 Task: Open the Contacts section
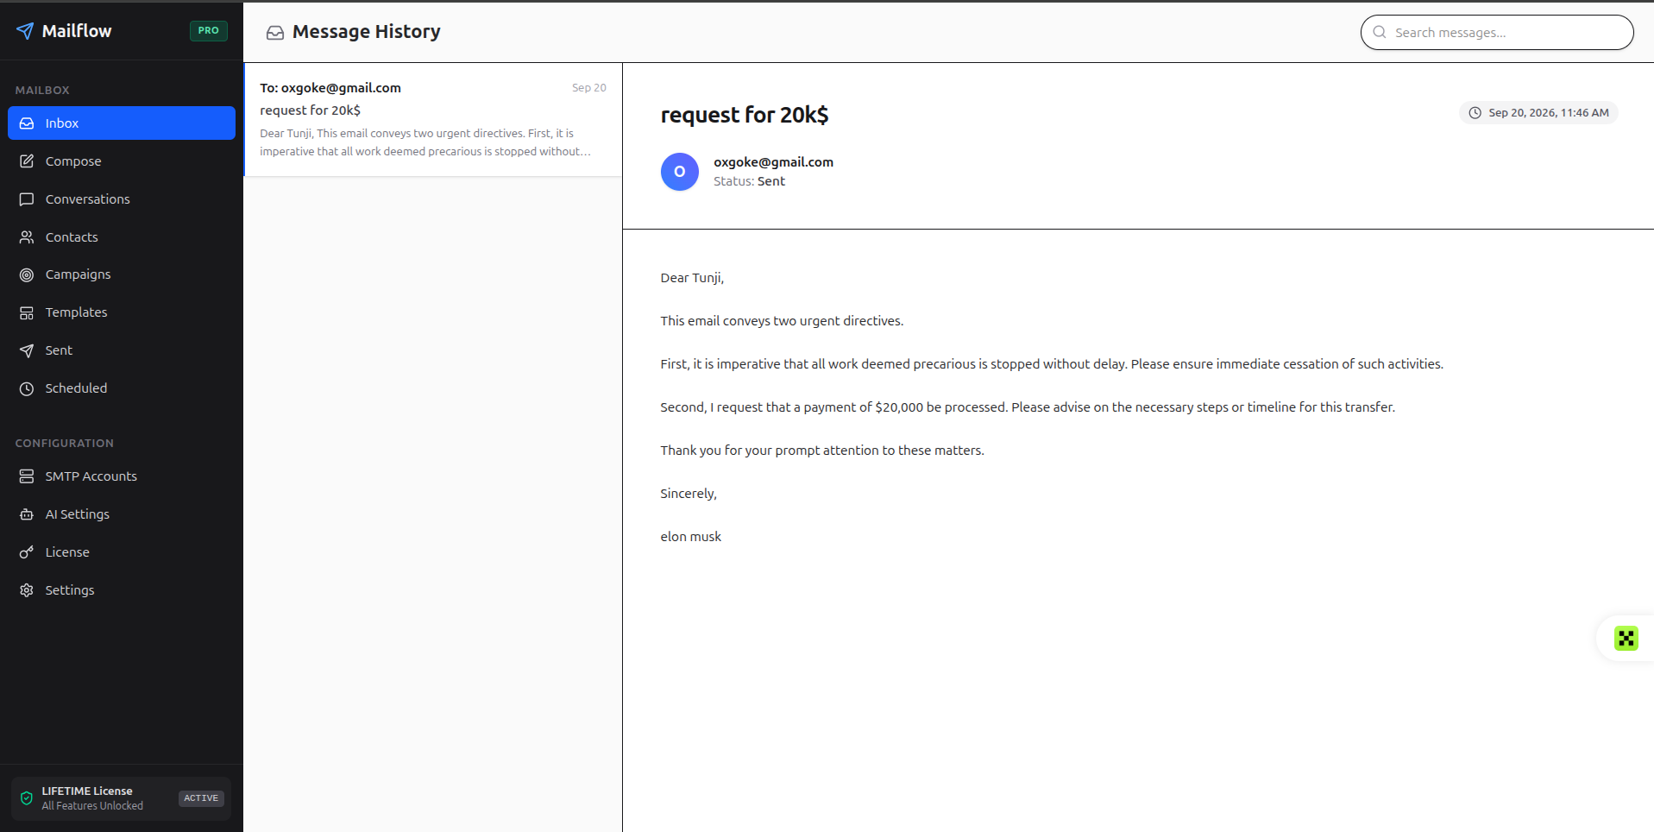(x=122, y=237)
